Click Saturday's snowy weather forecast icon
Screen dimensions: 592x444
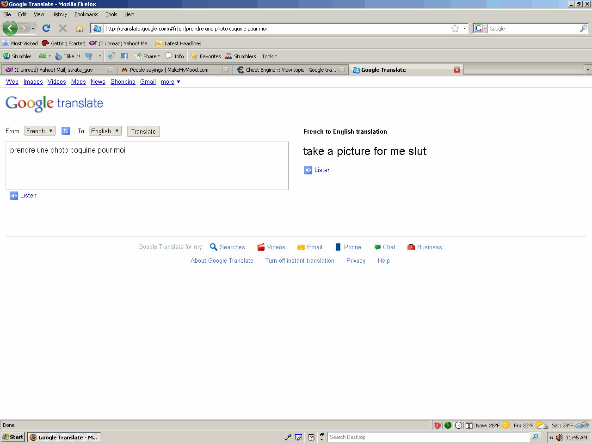pos(581,425)
